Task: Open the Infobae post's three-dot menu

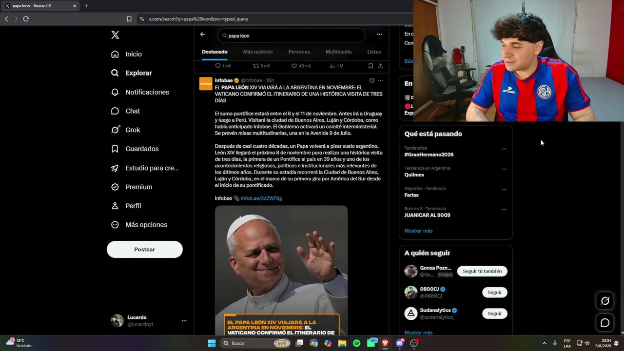Action: point(380,80)
